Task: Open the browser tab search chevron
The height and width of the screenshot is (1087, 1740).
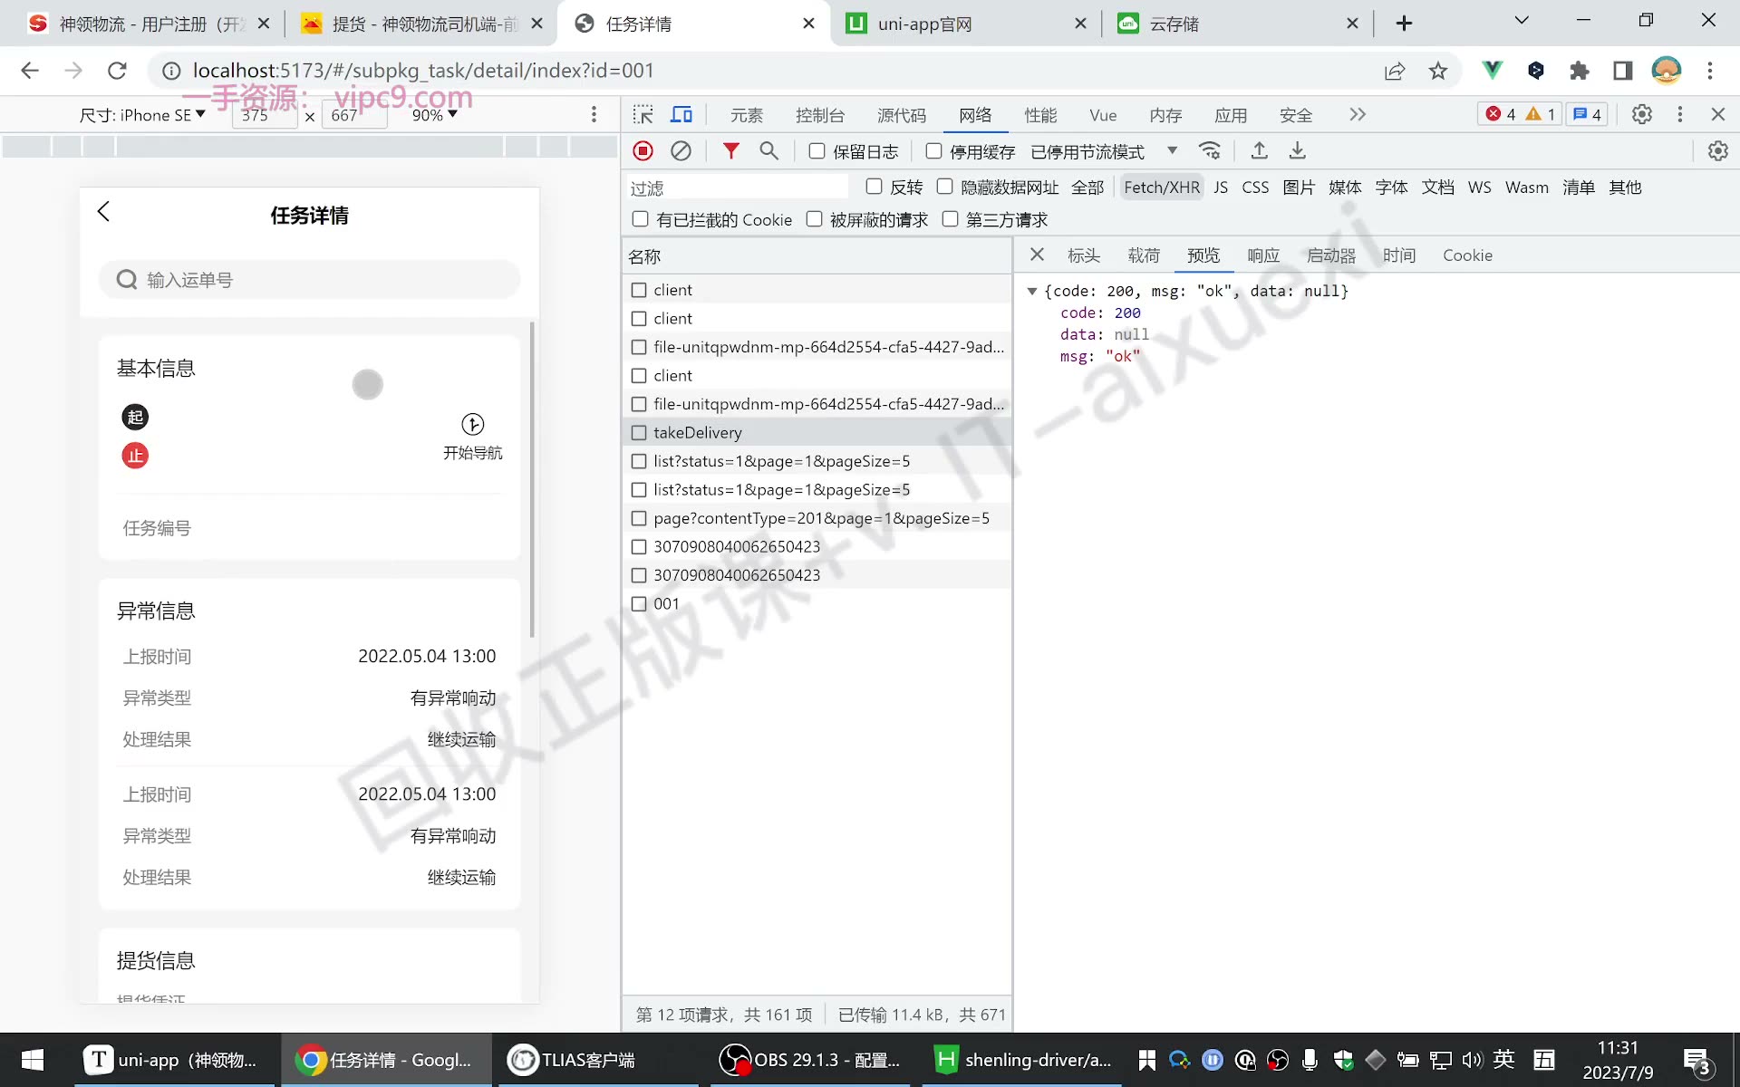Action: [1522, 21]
